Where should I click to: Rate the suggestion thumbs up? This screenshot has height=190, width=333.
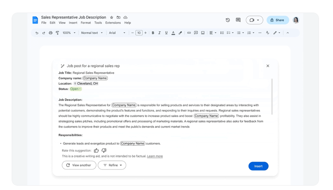(x=96, y=150)
